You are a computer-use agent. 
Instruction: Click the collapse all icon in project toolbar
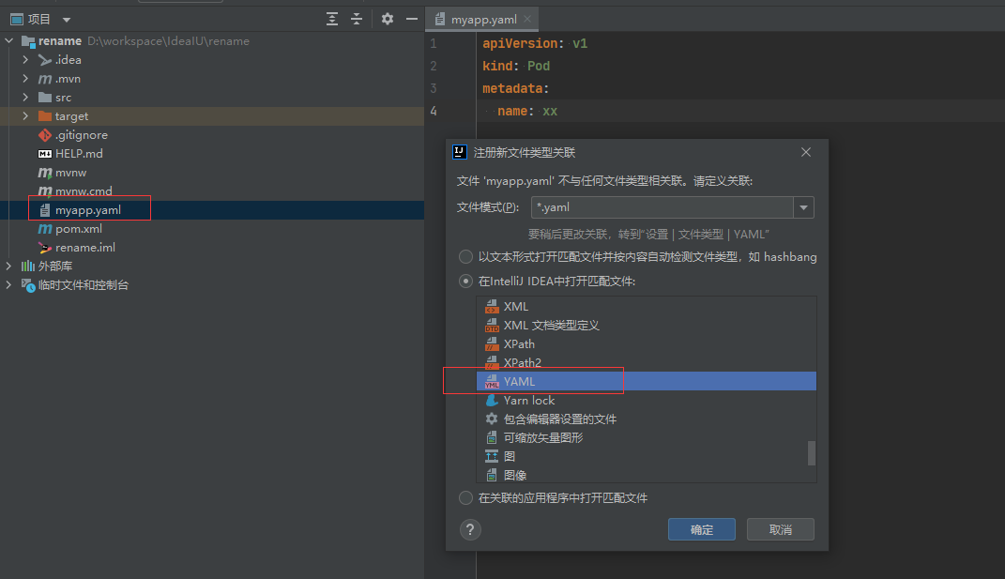[x=357, y=19]
